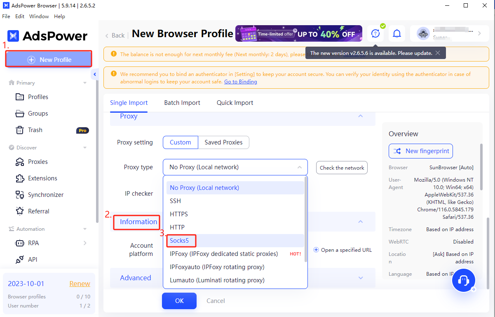Open Synchronizer from the sidebar

45,195
